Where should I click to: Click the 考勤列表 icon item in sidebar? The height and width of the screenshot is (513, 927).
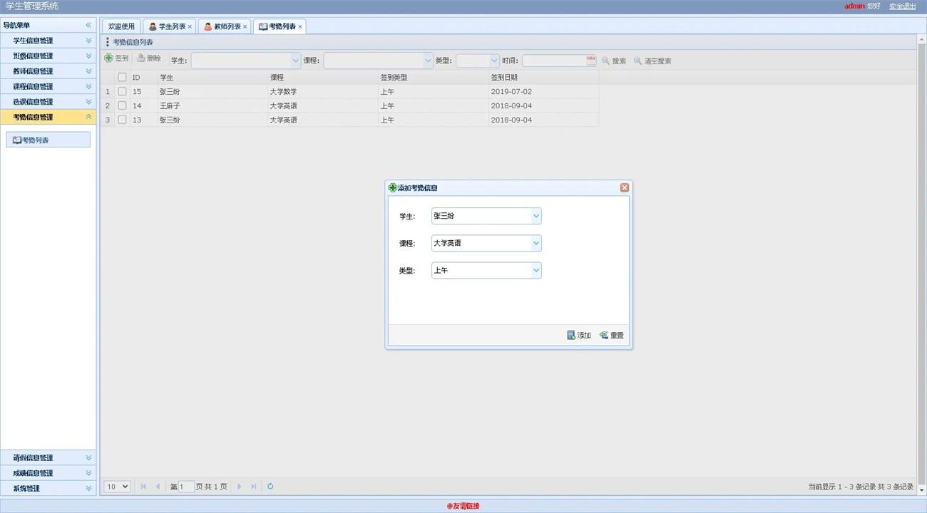48,140
